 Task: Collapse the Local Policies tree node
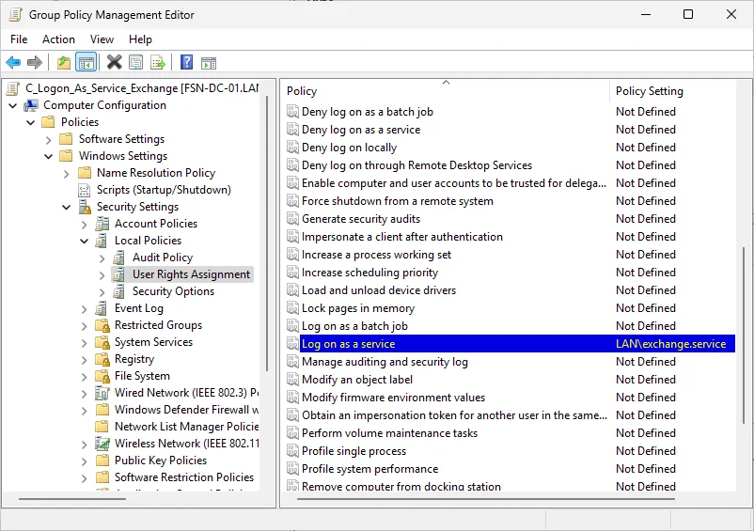(85, 241)
